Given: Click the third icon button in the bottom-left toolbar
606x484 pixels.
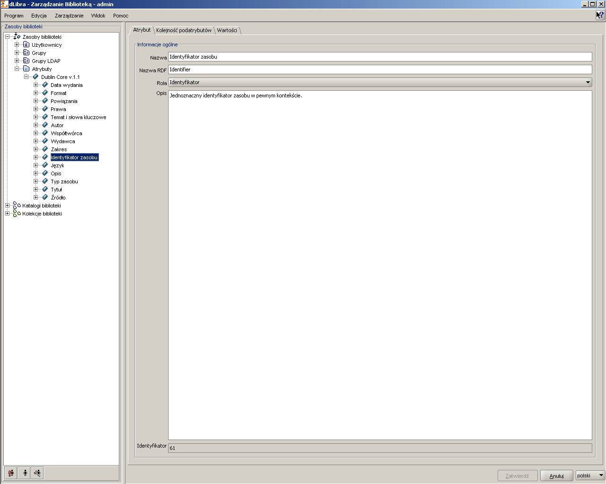Looking at the screenshot, I should coord(37,473).
